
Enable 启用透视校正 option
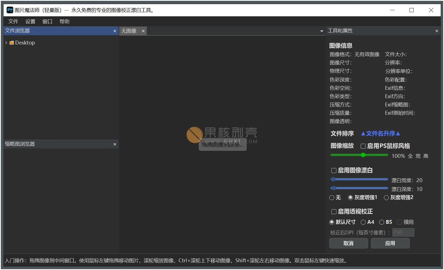334,212
